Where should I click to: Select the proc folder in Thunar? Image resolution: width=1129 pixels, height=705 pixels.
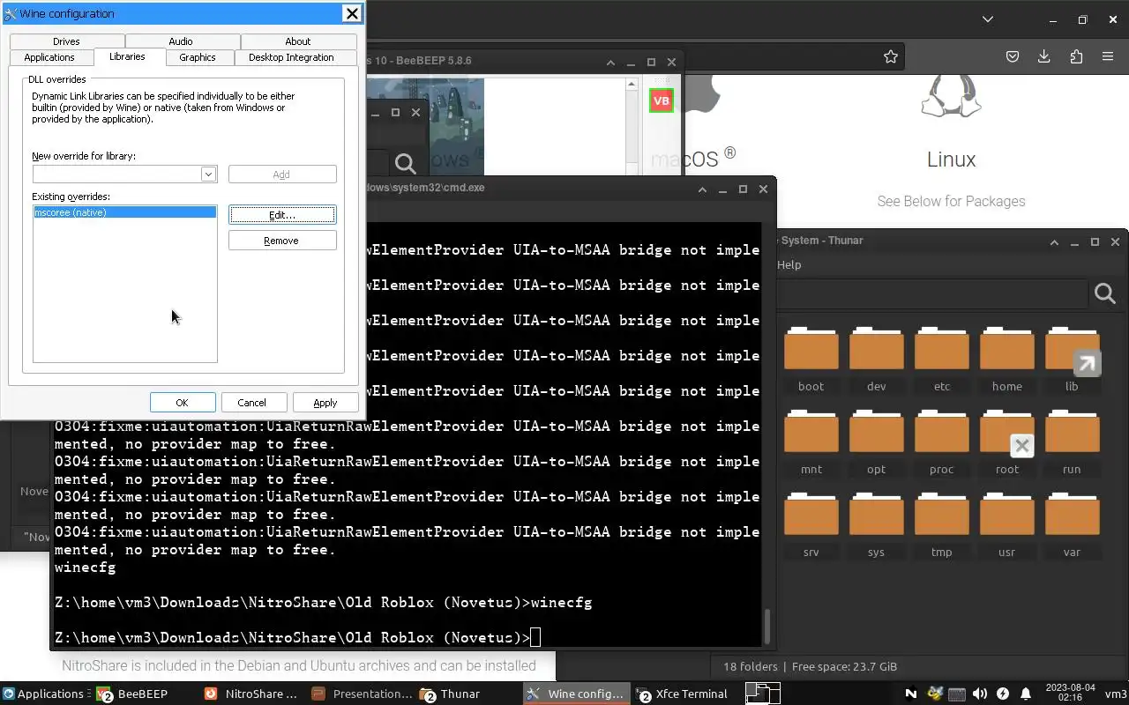click(941, 442)
